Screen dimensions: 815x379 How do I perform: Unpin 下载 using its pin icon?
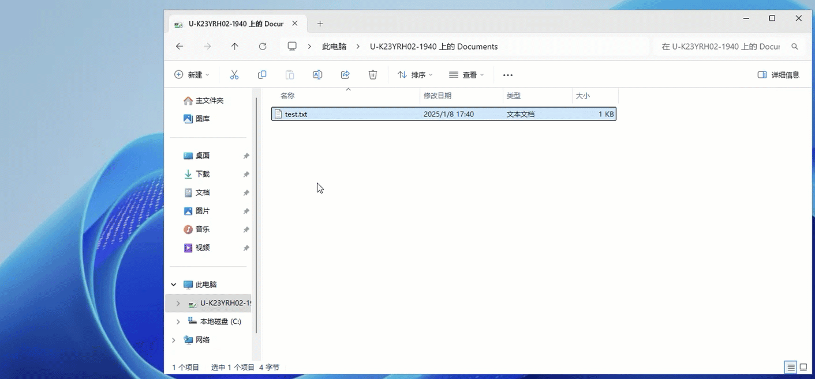tap(246, 175)
